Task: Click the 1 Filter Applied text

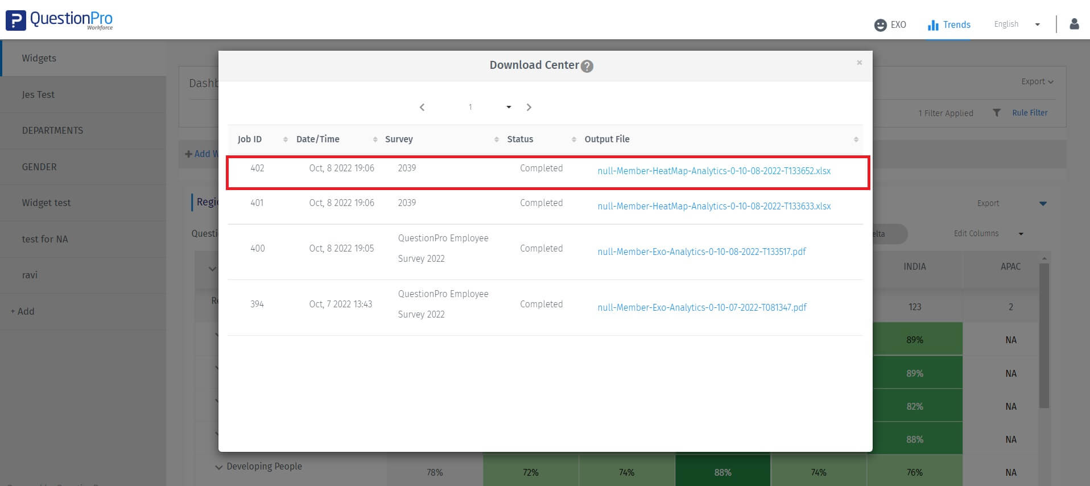Action: click(x=946, y=113)
